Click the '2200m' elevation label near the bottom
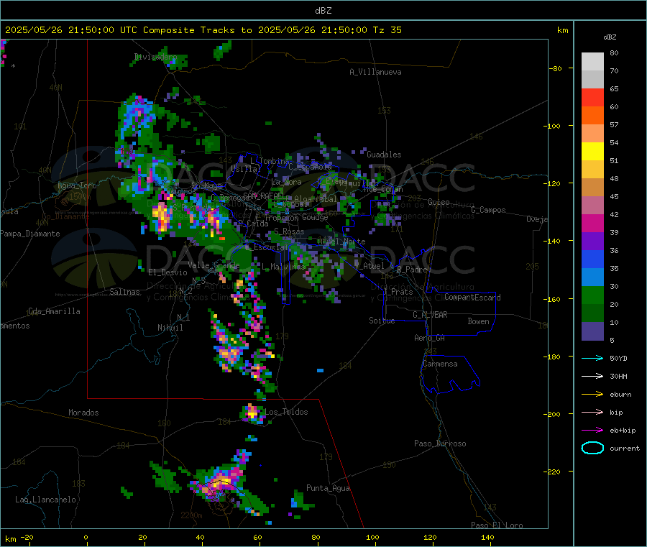Image resolution: width=647 pixels, height=547 pixels. pos(191,515)
